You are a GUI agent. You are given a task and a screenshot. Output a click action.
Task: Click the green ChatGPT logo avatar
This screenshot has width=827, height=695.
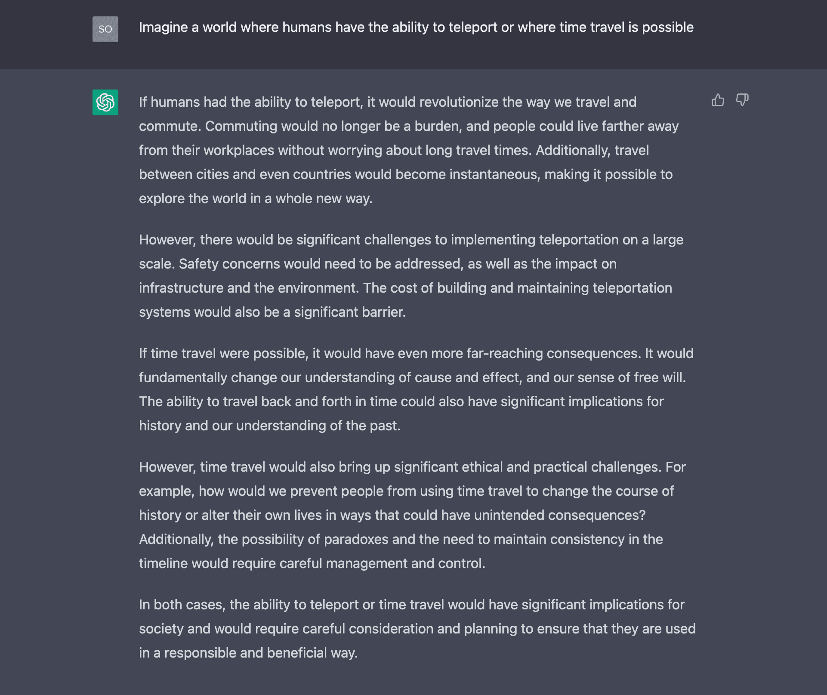click(x=105, y=102)
